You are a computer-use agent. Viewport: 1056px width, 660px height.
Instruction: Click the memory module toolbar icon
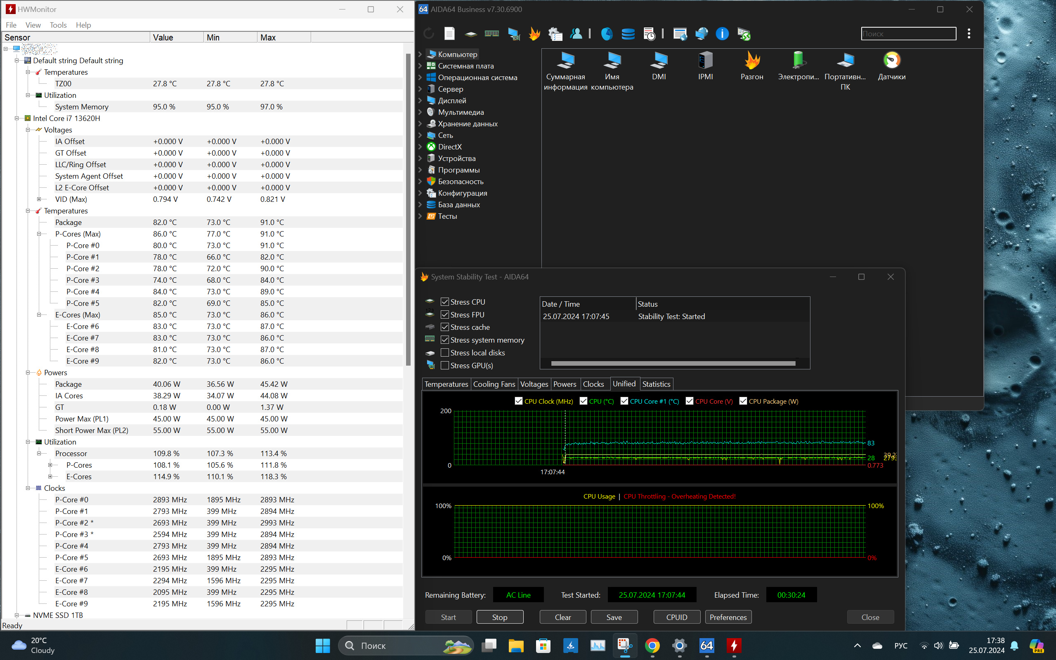pos(492,33)
